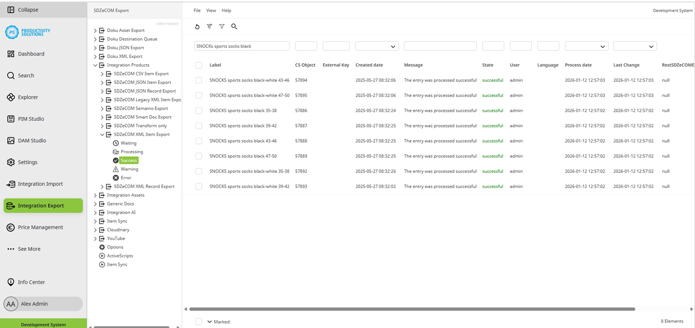The height and width of the screenshot is (328, 695).
Task: Select Integration Export in the sidebar
Action: click(43, 206)
